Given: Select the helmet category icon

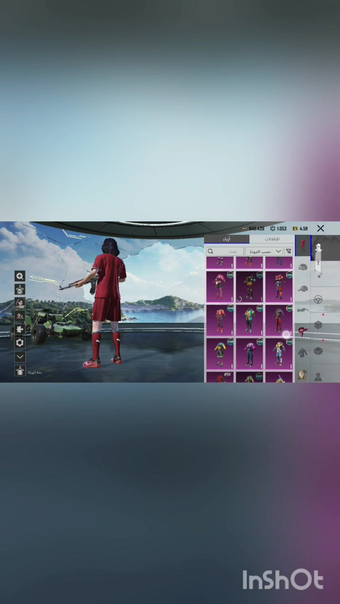Looking at the screenshot, I should pyautogui.click(x=303, y=267).
